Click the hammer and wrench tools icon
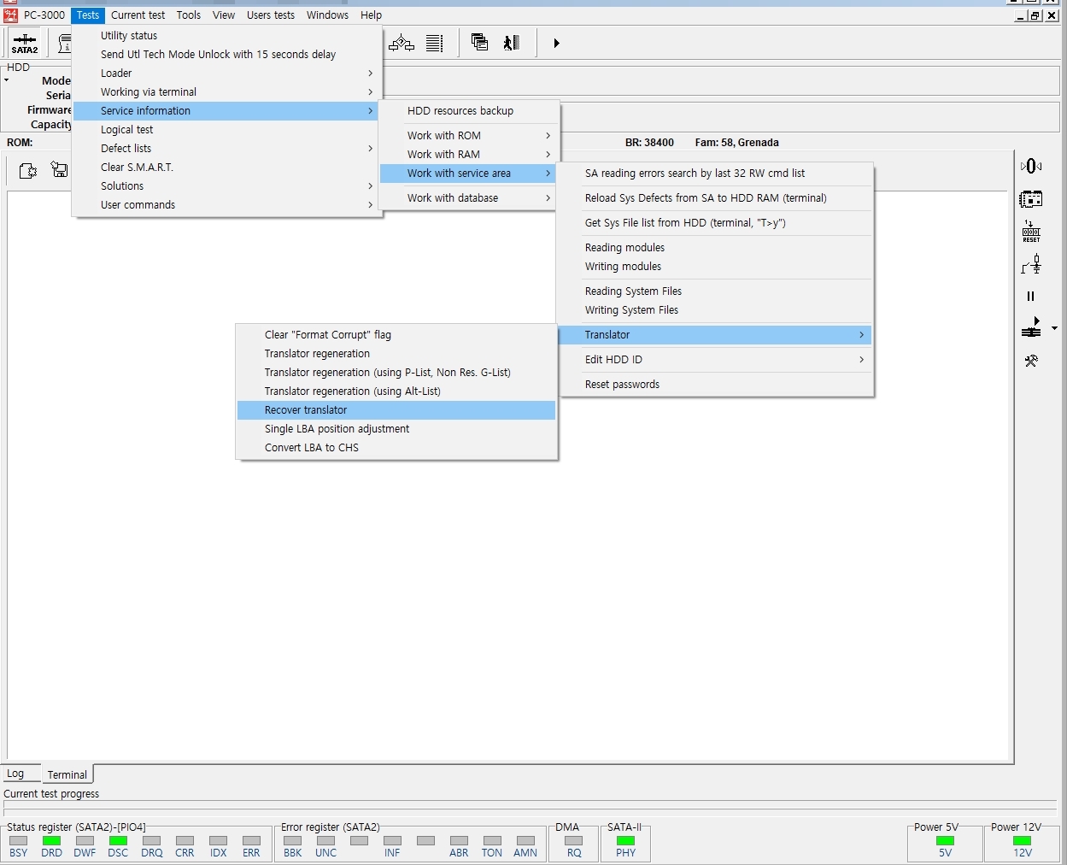 tap(1031, 361)
